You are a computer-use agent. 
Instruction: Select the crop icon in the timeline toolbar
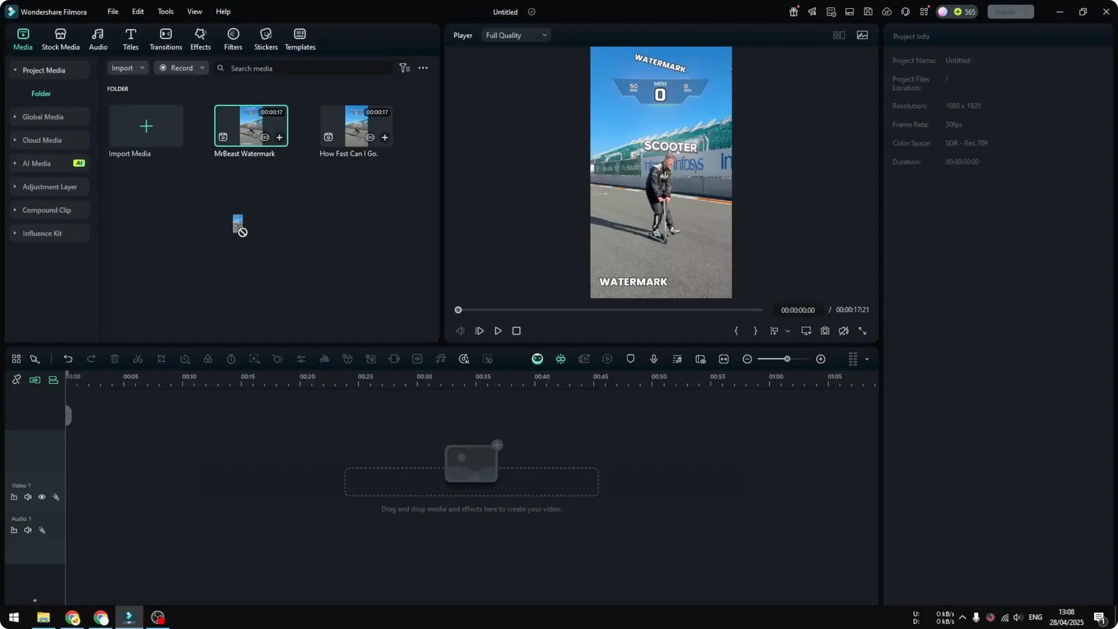161,359
